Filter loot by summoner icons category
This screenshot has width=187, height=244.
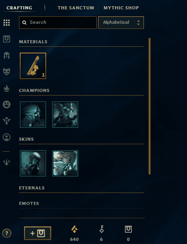[x=7, y=137]
